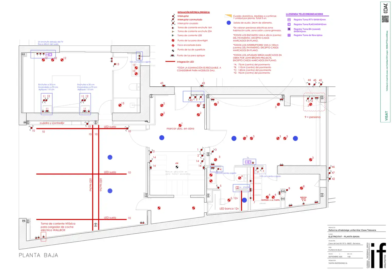Select the 'LLEGENDA TELECOMUNICACIONS' heading
The width and height of the screenshot is (392, 277).
[x=304, y=14]
